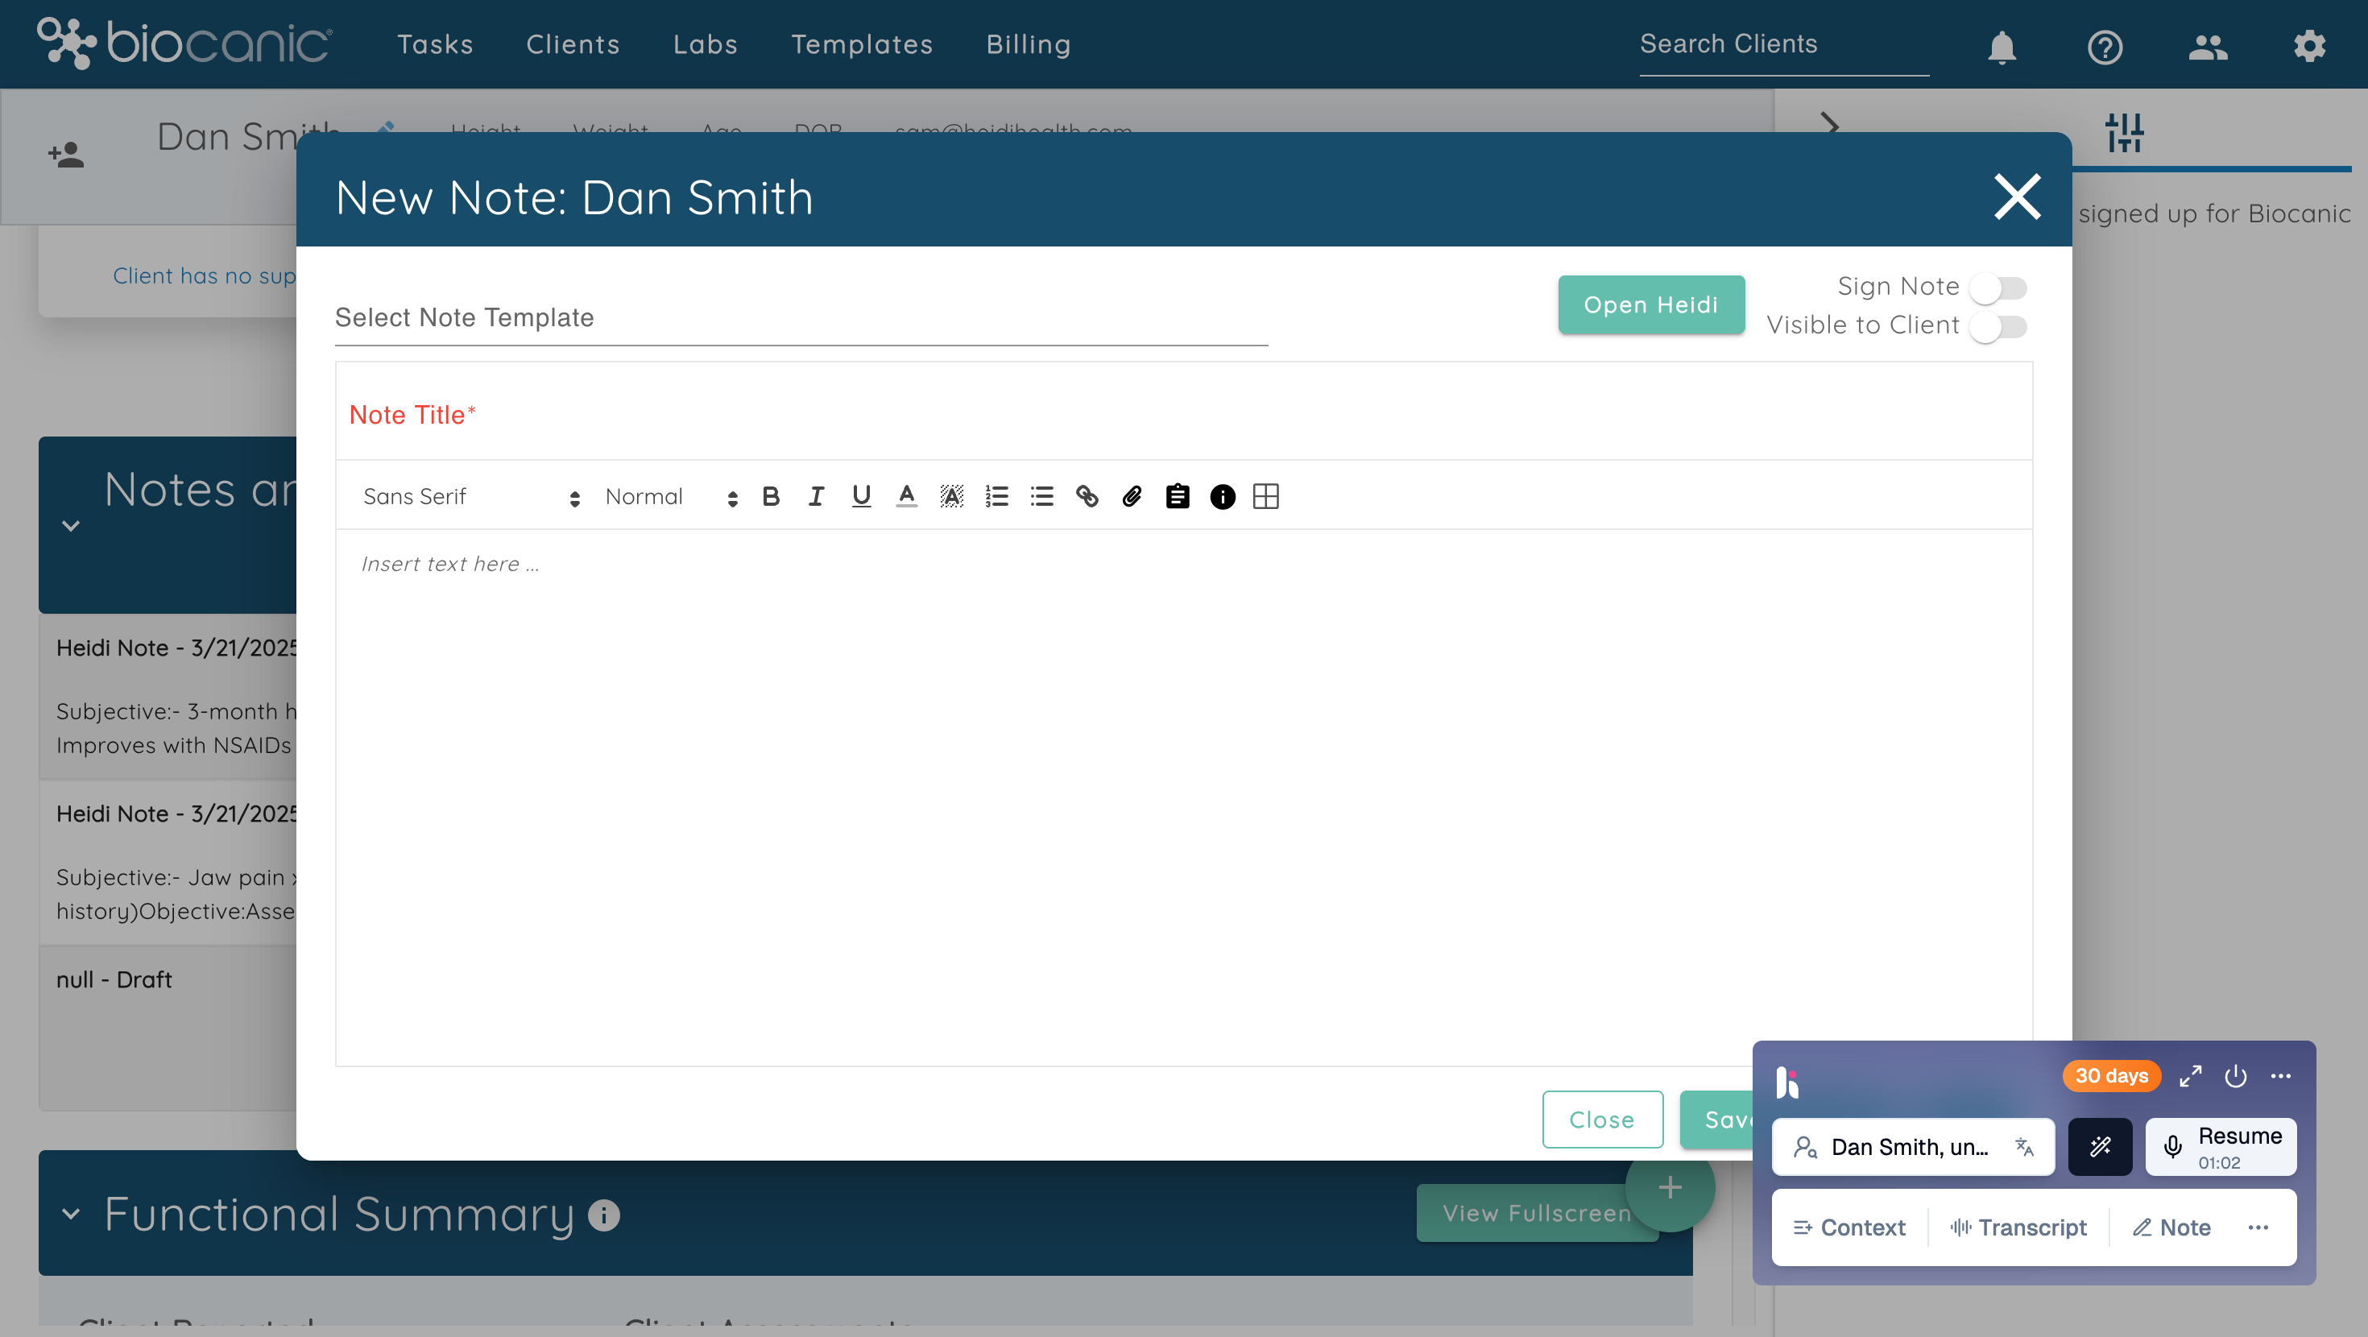Open the Normal text size dropdown
This screenshot has width=2368, height=1337.
point(671,497)
